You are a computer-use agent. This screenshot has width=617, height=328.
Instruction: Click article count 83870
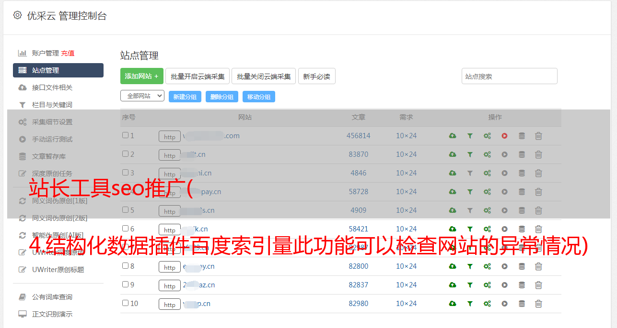(x=359, y=154)
